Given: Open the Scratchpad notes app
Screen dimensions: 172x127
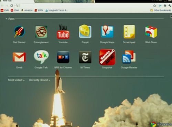Looking at the screenshot, I should click(129, 32).
